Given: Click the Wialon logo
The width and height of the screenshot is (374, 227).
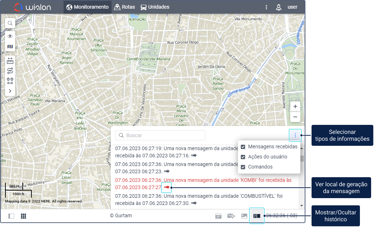Looking at the screenshot, I should pos(32,7).
